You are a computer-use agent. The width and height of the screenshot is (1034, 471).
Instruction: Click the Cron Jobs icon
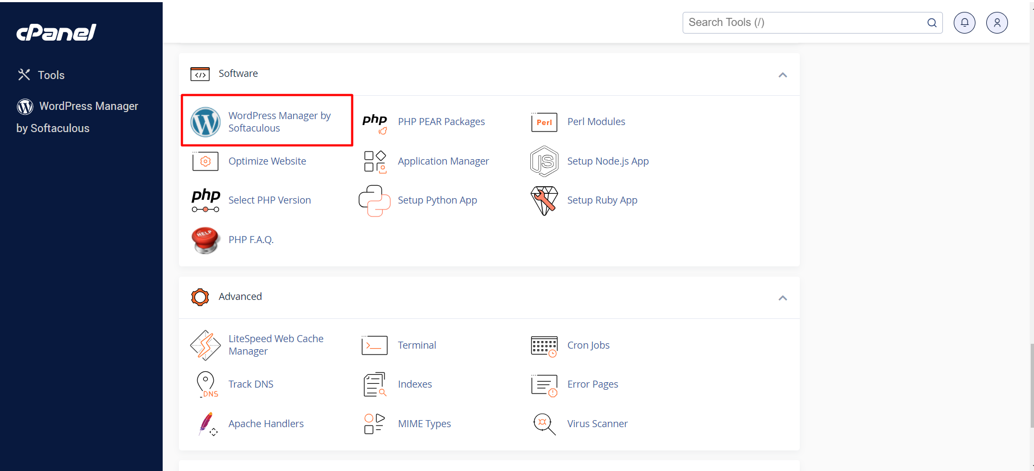544,346
